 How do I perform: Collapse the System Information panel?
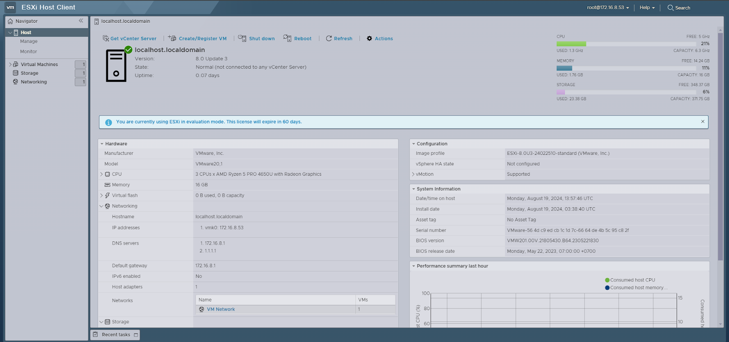click(x=414, y=189)
